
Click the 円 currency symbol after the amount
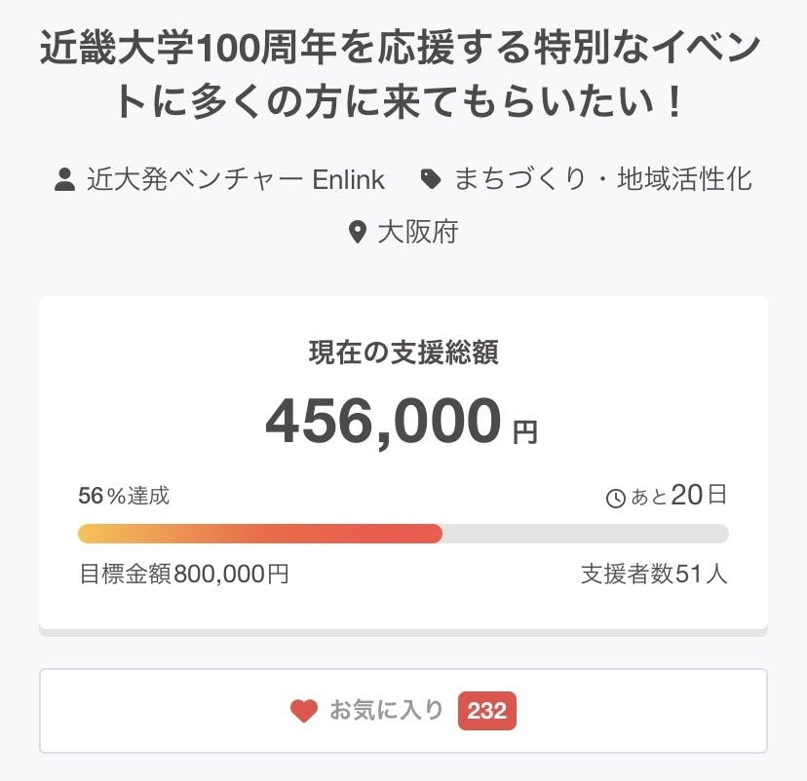click(525, 432)
